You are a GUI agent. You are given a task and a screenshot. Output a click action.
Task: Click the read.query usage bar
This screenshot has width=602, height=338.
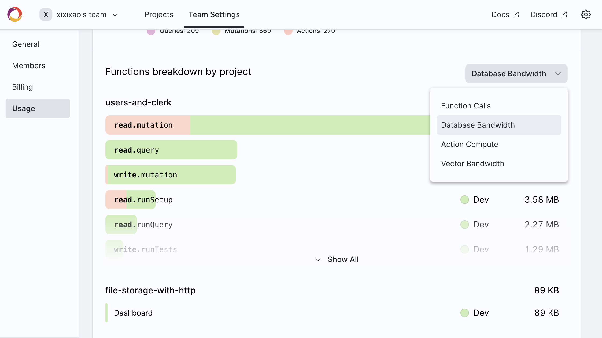tap(171, 150)
